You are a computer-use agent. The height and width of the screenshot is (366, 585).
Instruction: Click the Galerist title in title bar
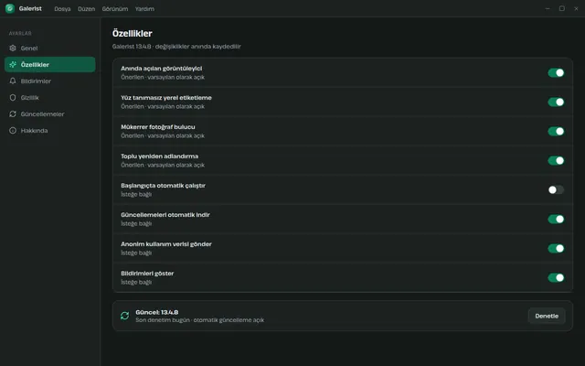(30, 8)
